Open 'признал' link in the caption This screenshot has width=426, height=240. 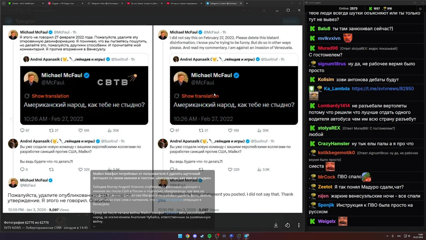[x=172, y=212]
